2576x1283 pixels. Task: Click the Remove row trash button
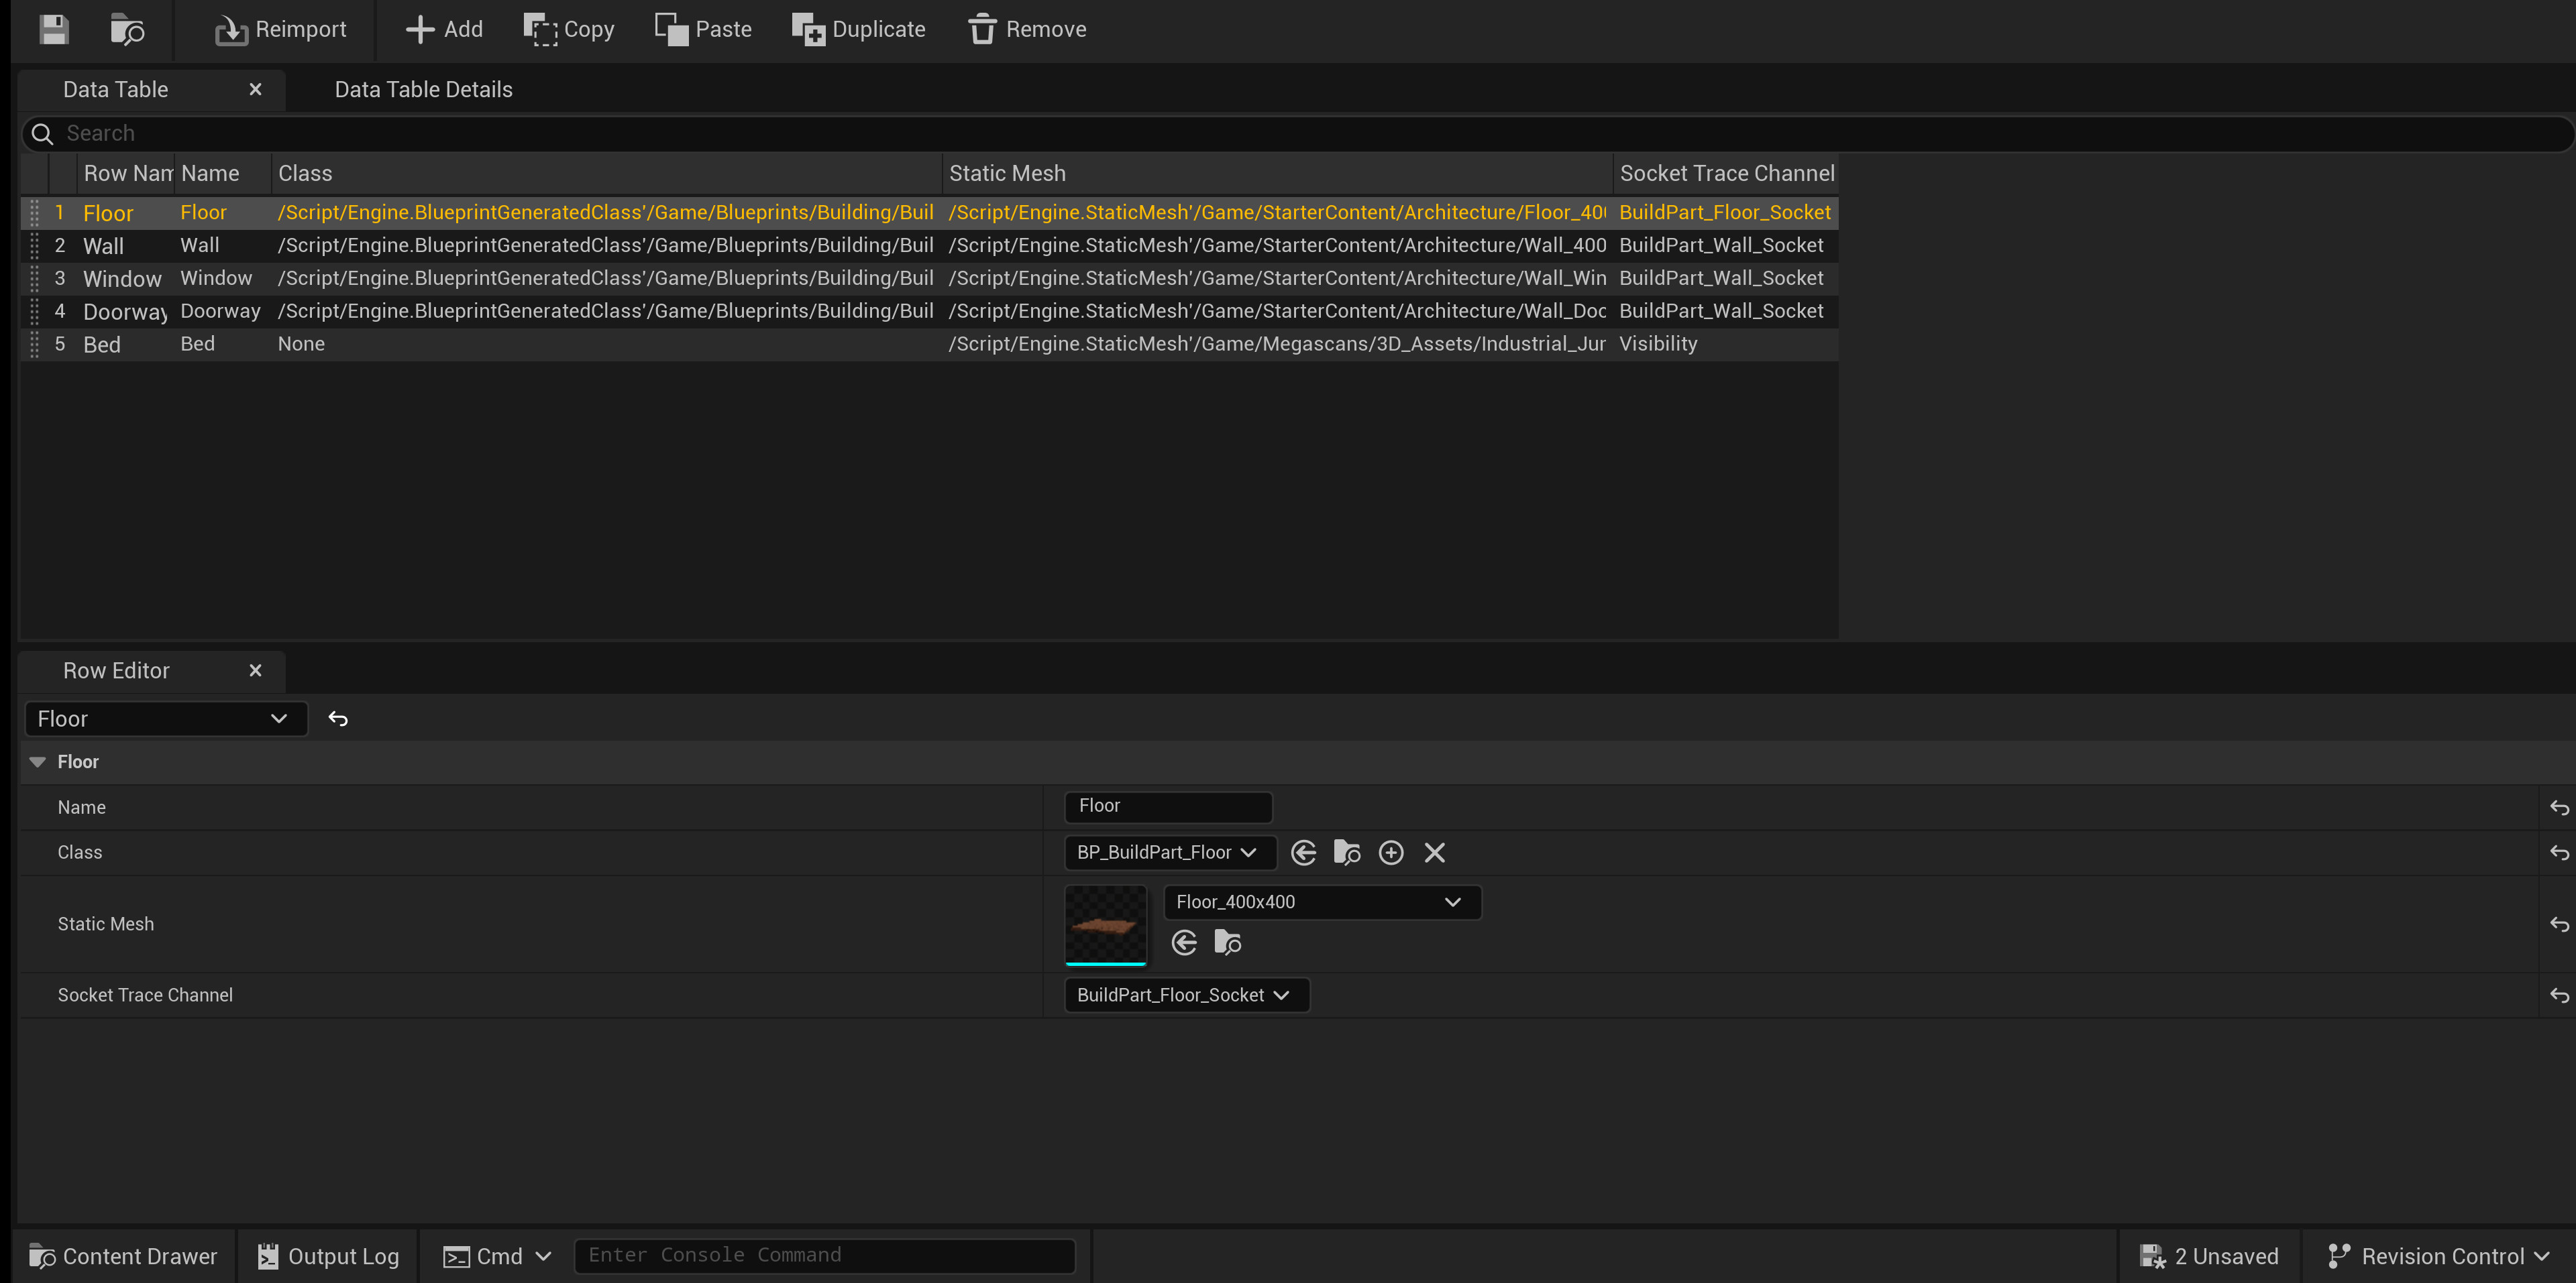(1027, 29)
